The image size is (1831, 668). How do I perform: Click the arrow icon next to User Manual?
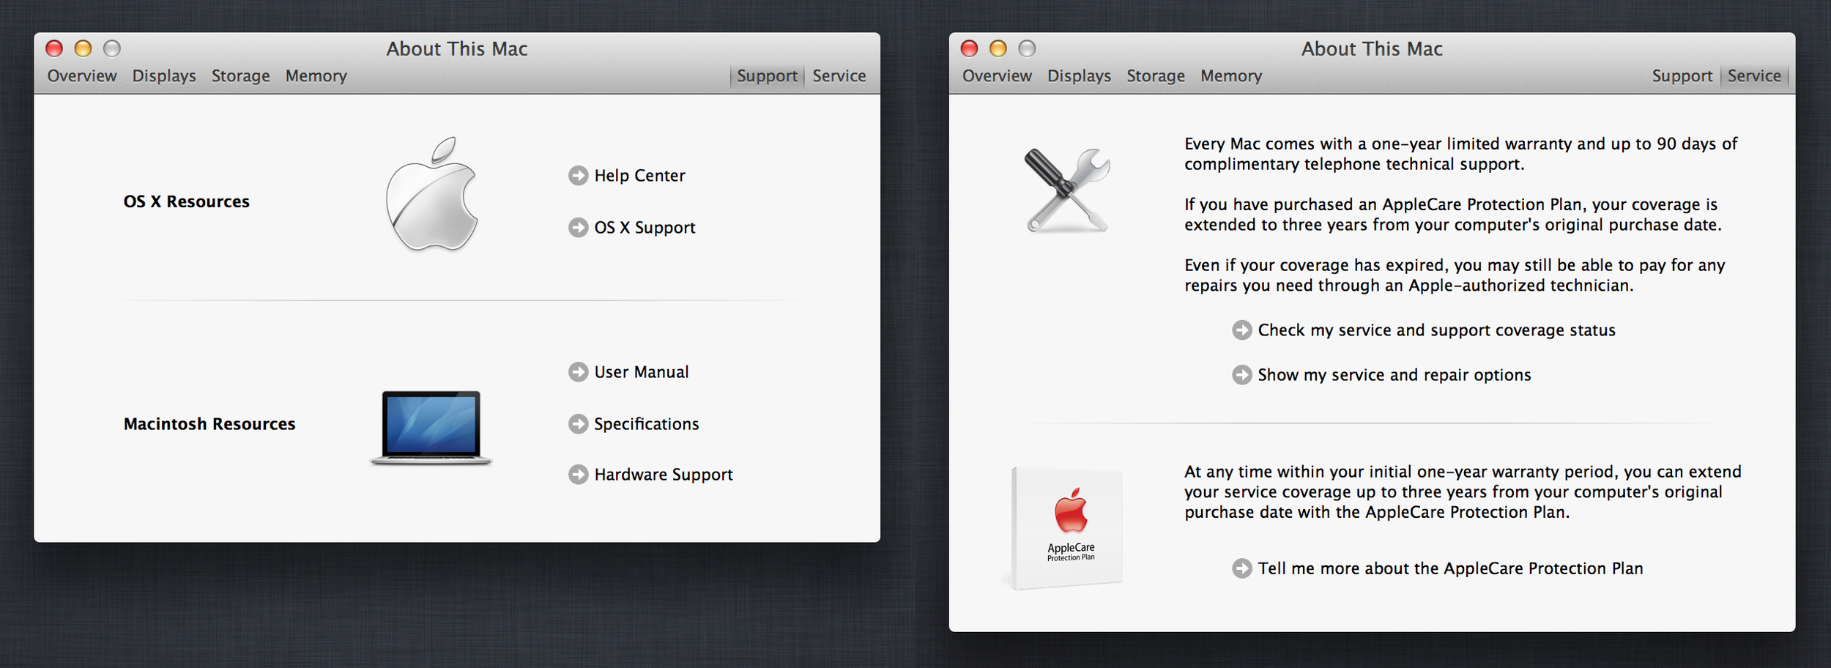(x=578, y=372)
